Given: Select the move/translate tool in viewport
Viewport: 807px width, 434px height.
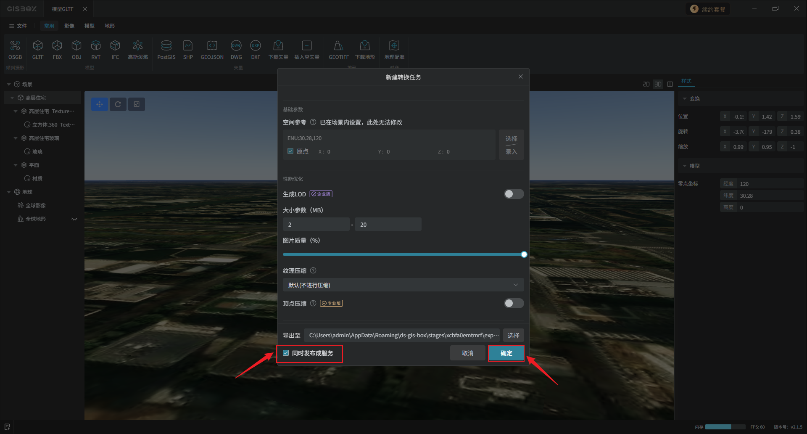Looking at the screenshot, I should 100,104.
